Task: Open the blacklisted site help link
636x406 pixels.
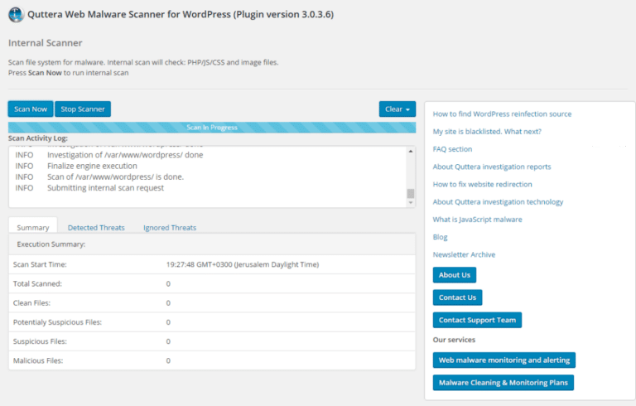Action: 489,131
